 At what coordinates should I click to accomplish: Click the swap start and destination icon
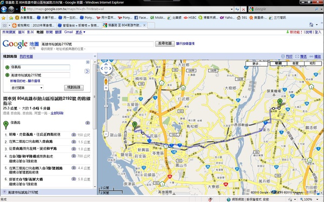(87, 71)
